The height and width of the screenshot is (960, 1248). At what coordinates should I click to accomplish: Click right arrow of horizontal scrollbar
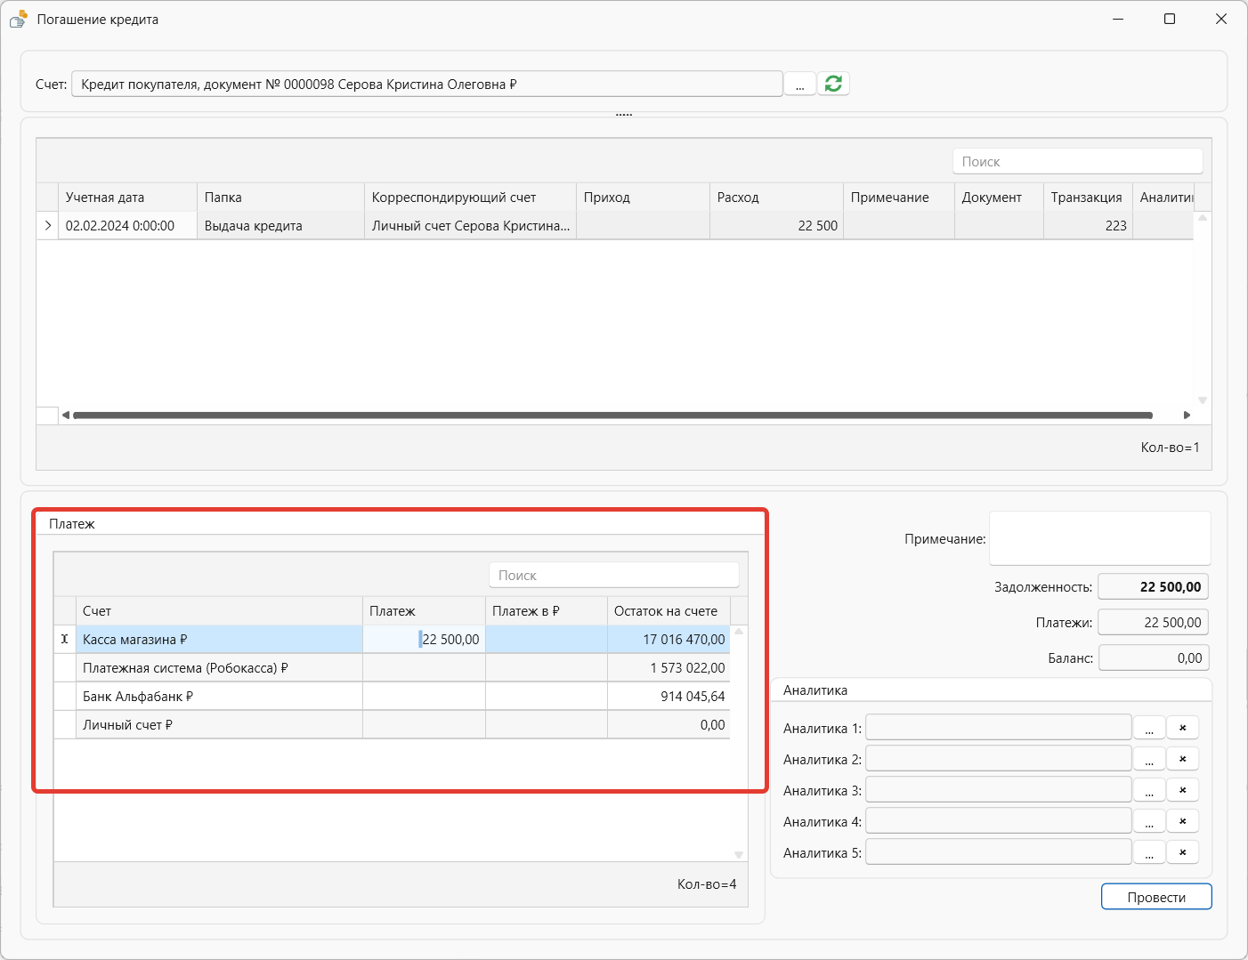pyautogui.click(x=1187, y=415)
